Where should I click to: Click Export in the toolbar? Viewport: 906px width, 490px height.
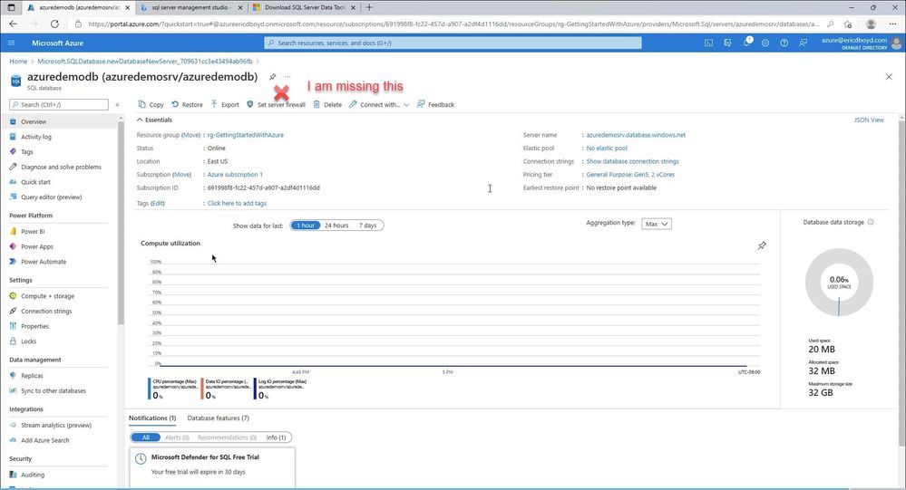(225, 104)
